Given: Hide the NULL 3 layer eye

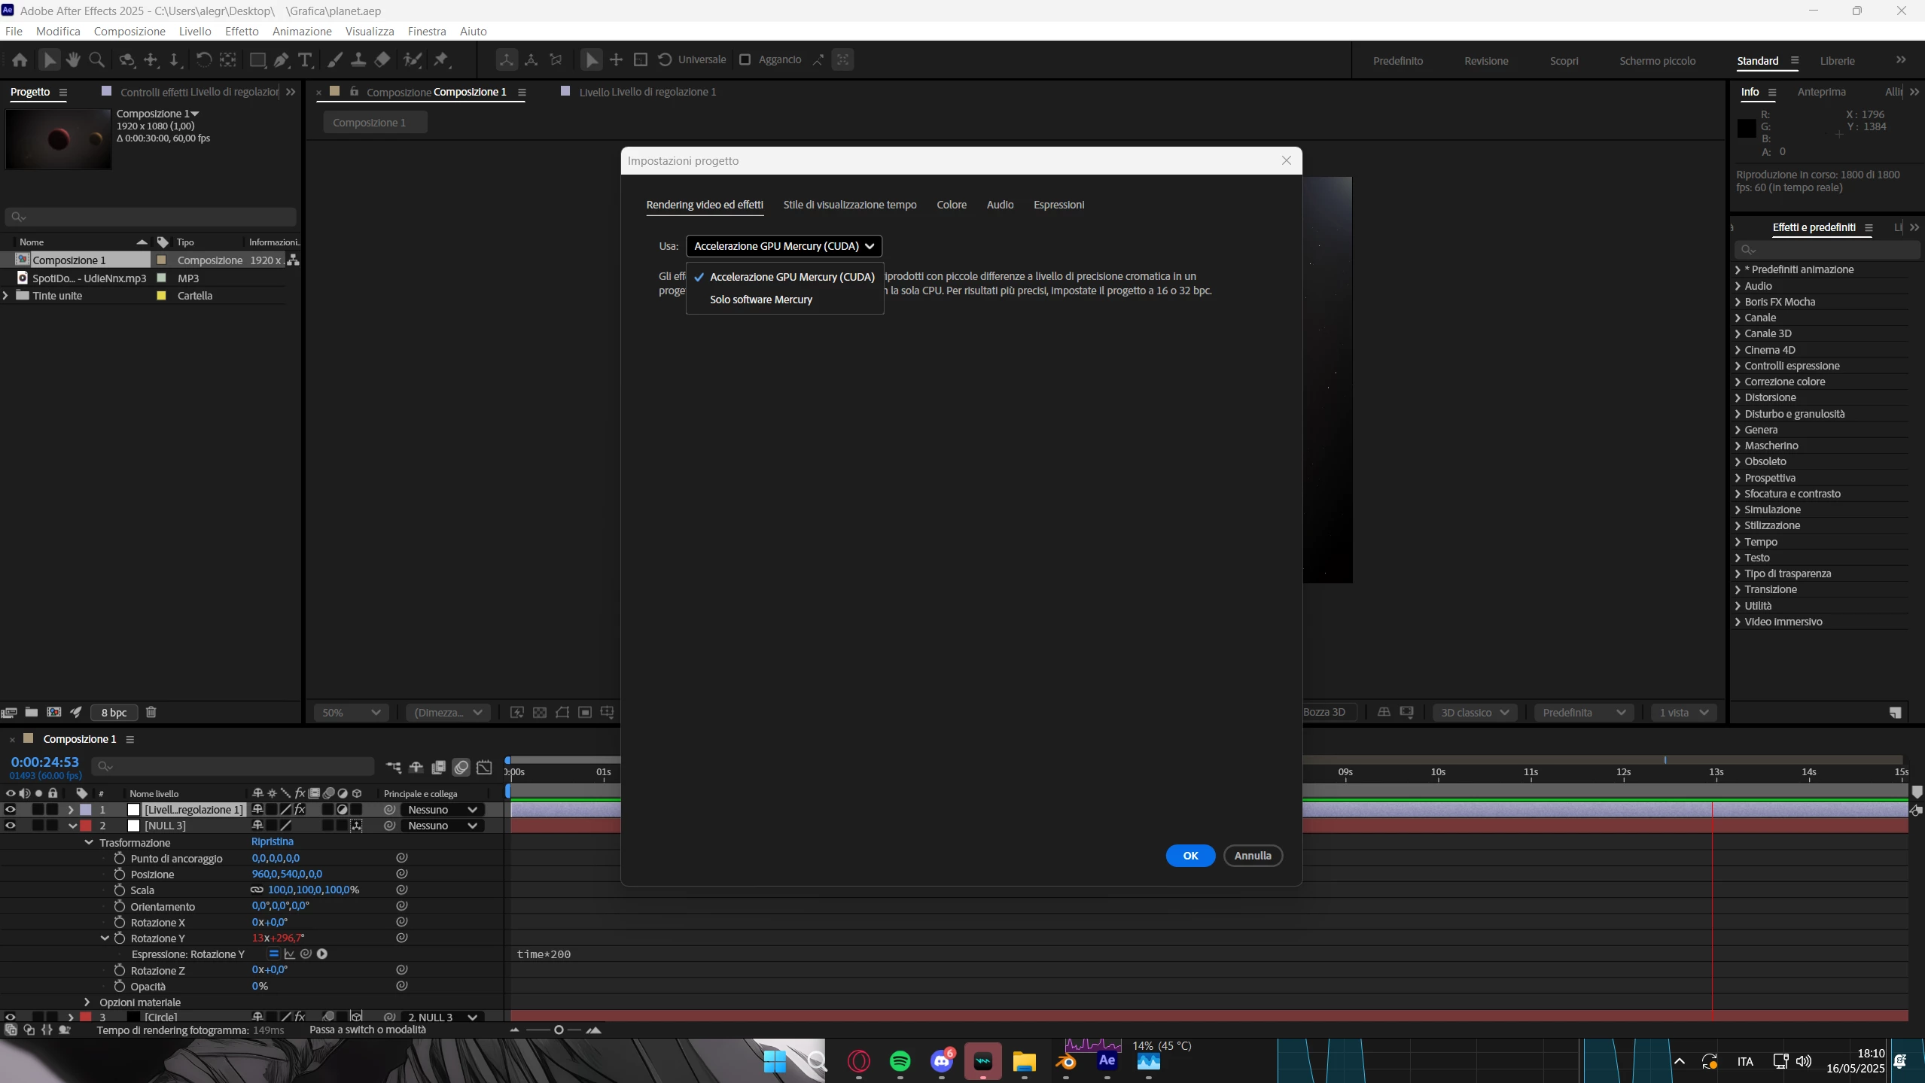Looking at the screenshot, I should [x=11, y=826].
